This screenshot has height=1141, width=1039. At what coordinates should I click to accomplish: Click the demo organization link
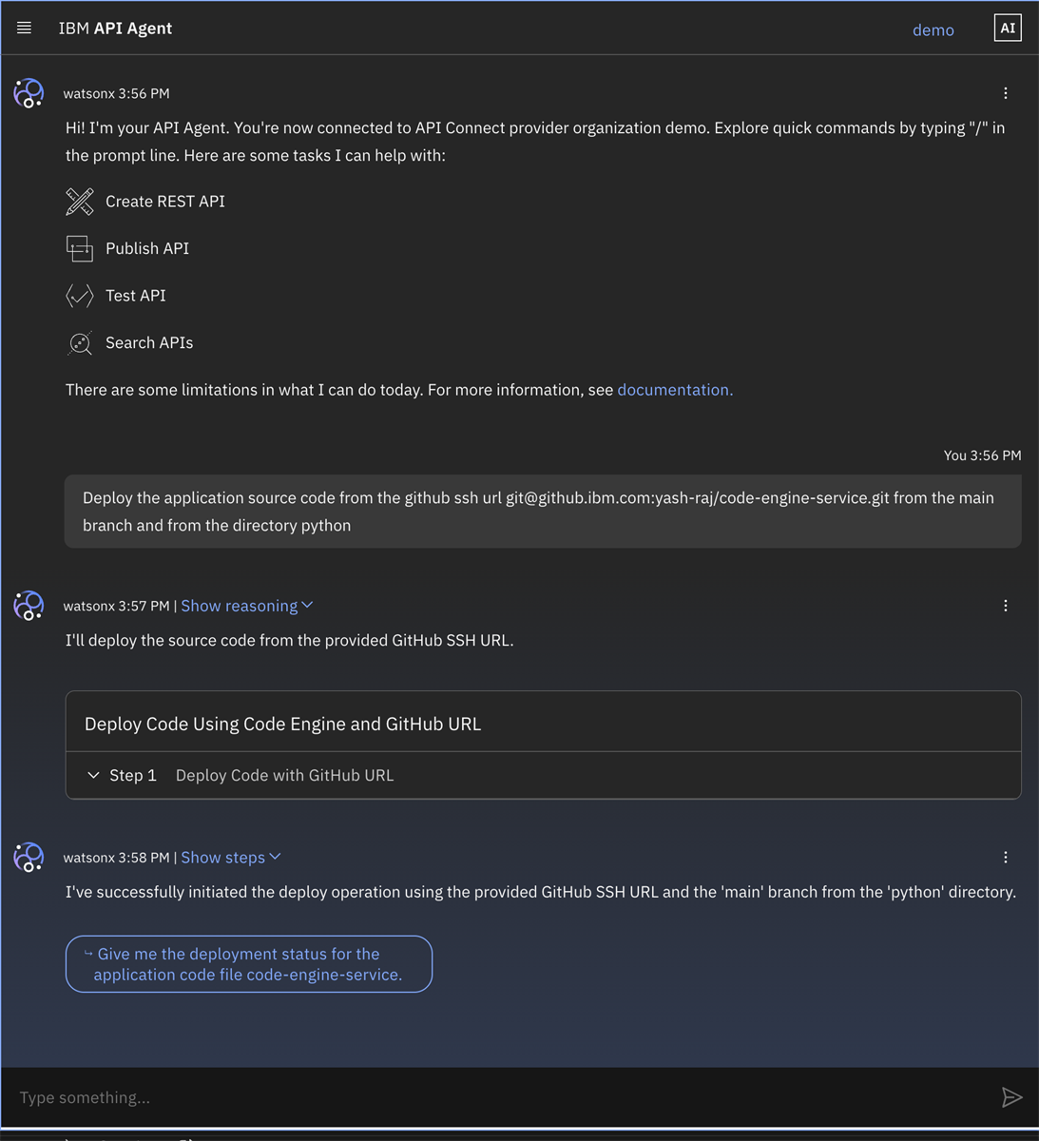933,29
